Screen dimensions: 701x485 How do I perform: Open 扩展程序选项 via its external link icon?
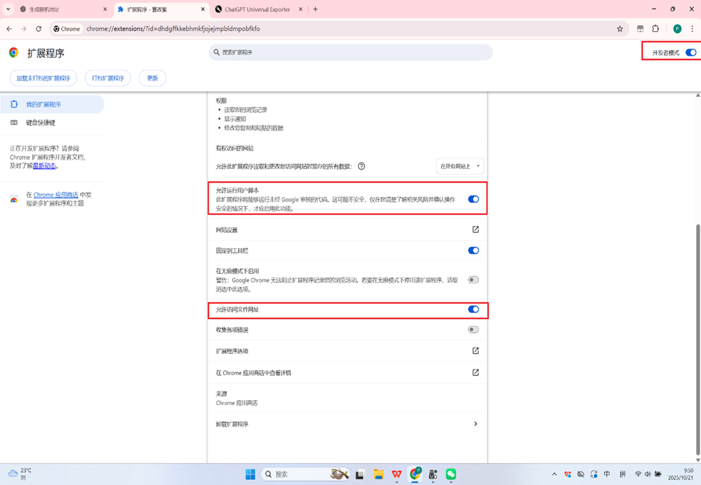click(475, 351)
